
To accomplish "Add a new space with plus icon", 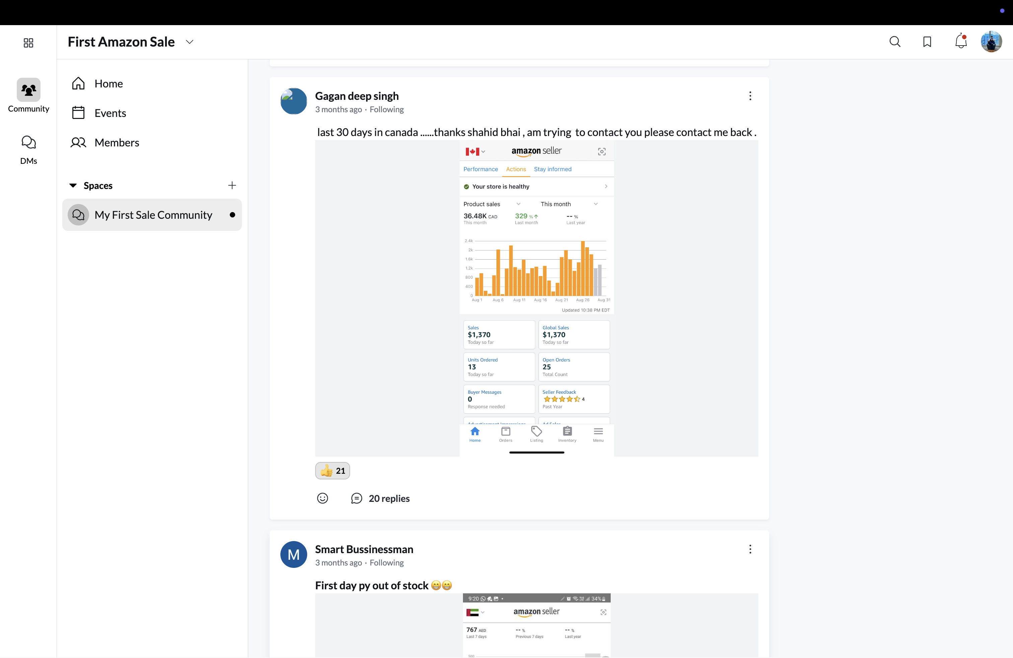I will (x=232, y=185).
